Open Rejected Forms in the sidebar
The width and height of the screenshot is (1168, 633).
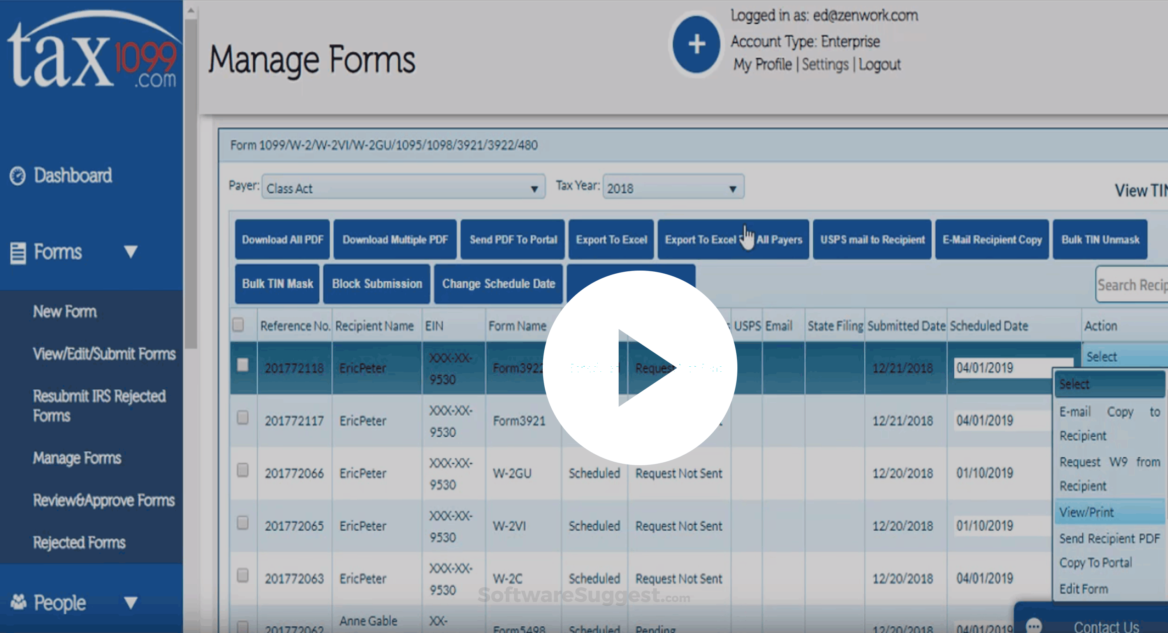(79, 542)
